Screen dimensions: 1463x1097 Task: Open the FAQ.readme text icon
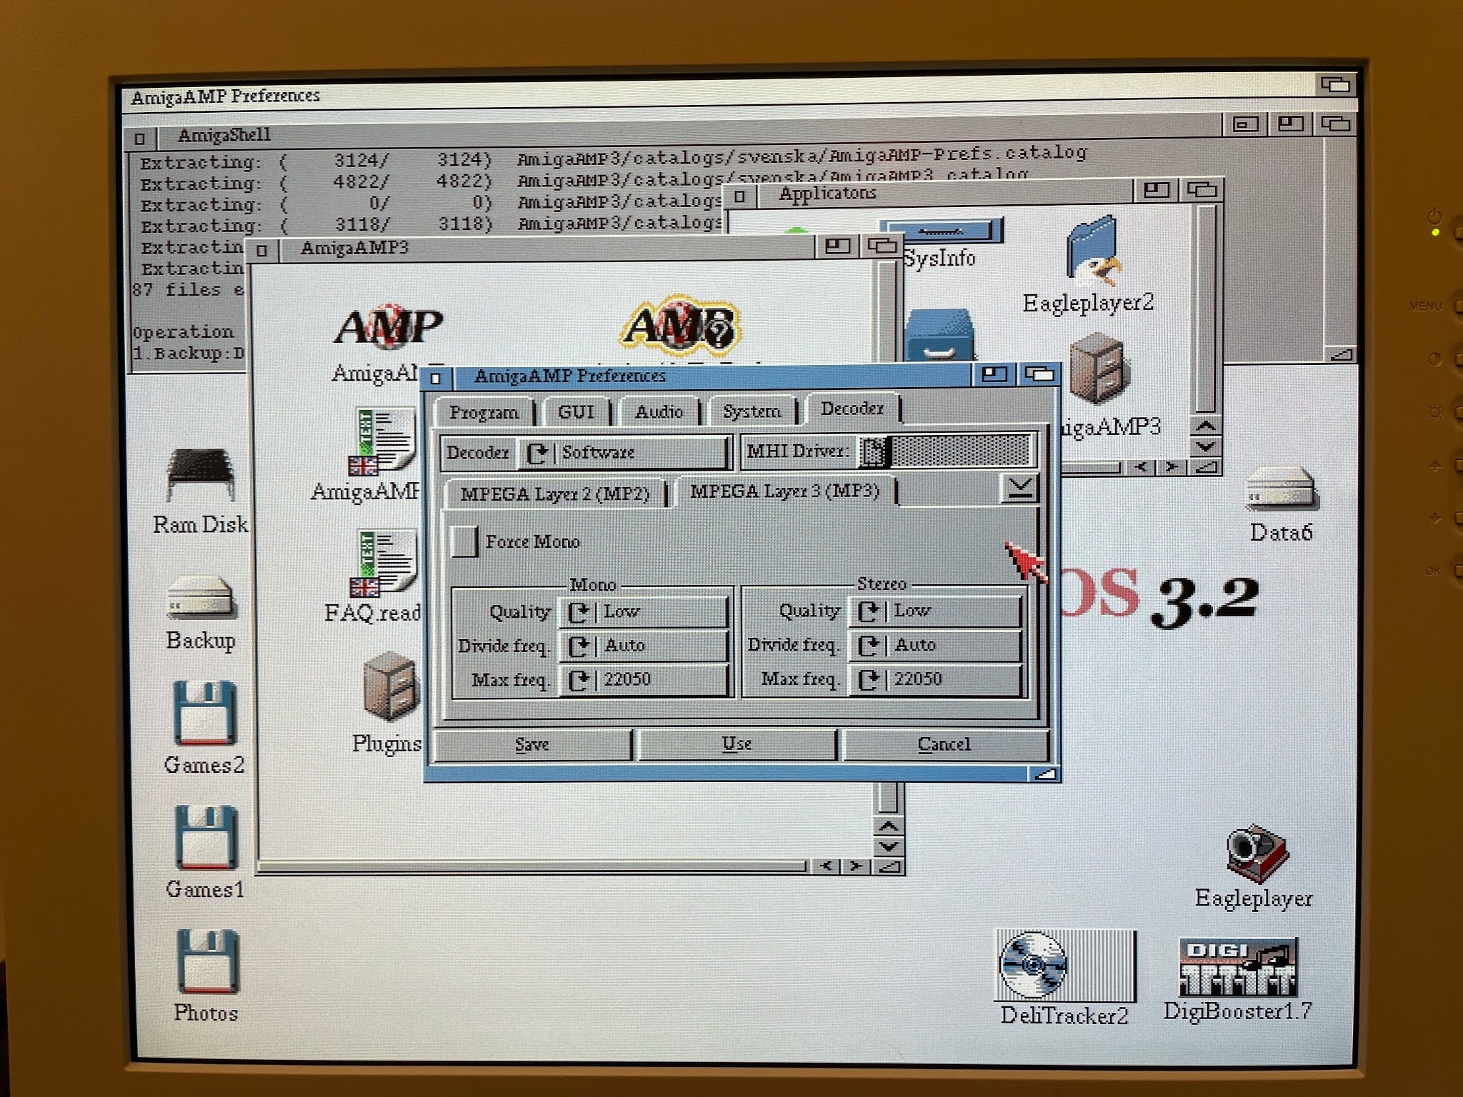click(383, 564)
